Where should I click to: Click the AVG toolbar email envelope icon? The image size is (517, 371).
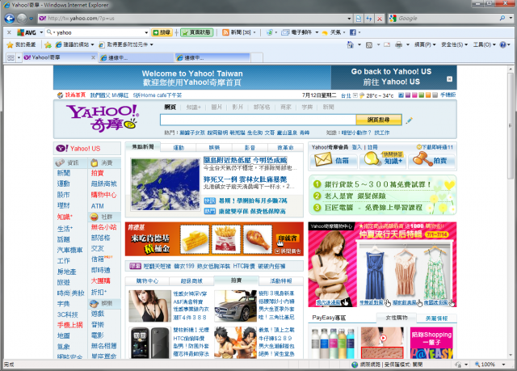coord(285,32)
